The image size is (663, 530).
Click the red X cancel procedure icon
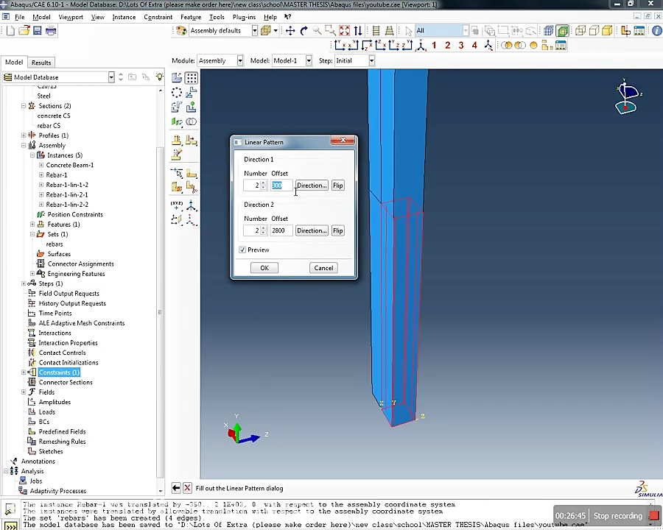[187, 488]
